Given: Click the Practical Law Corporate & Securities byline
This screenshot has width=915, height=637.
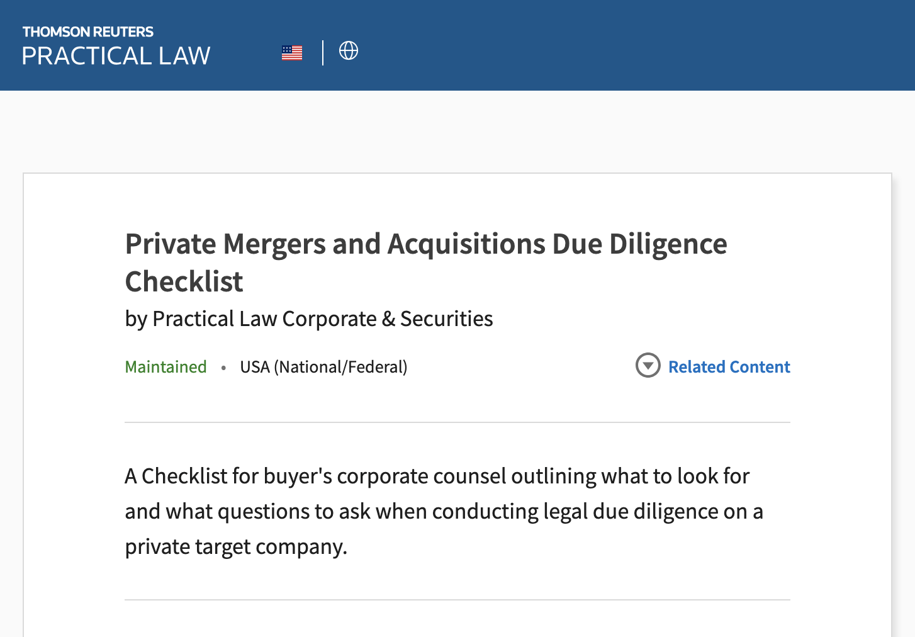Looking at the screenshot, I should [309, 319].
